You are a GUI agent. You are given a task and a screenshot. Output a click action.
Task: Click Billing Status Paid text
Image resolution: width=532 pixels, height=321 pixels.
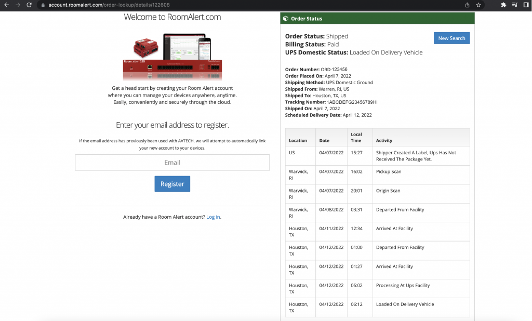[x=312, y=45]
